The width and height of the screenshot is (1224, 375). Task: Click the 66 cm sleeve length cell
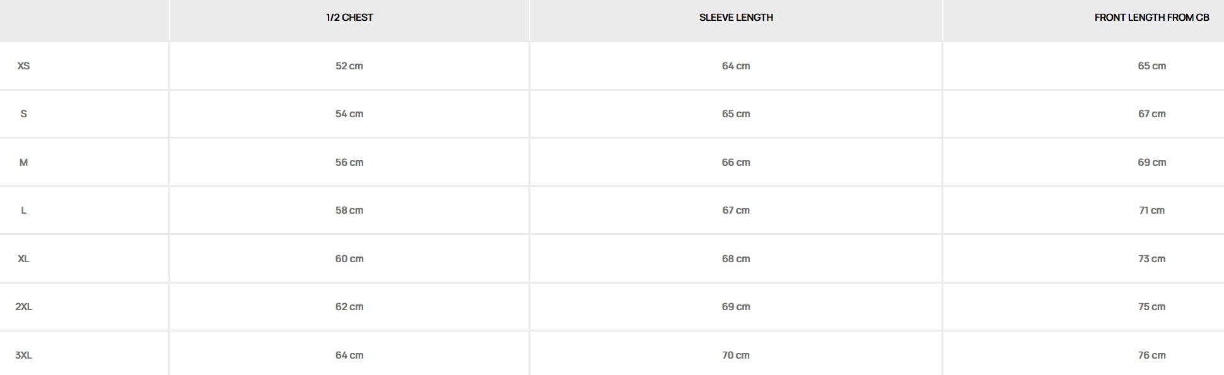pyautogui.click(x=736, y=163)
